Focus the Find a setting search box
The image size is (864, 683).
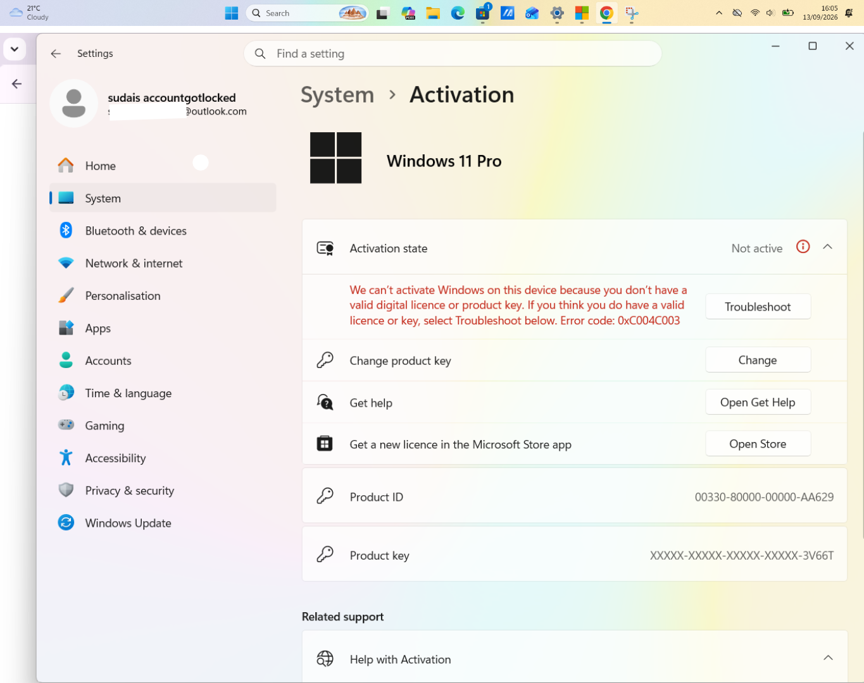(x=453, y=54)
